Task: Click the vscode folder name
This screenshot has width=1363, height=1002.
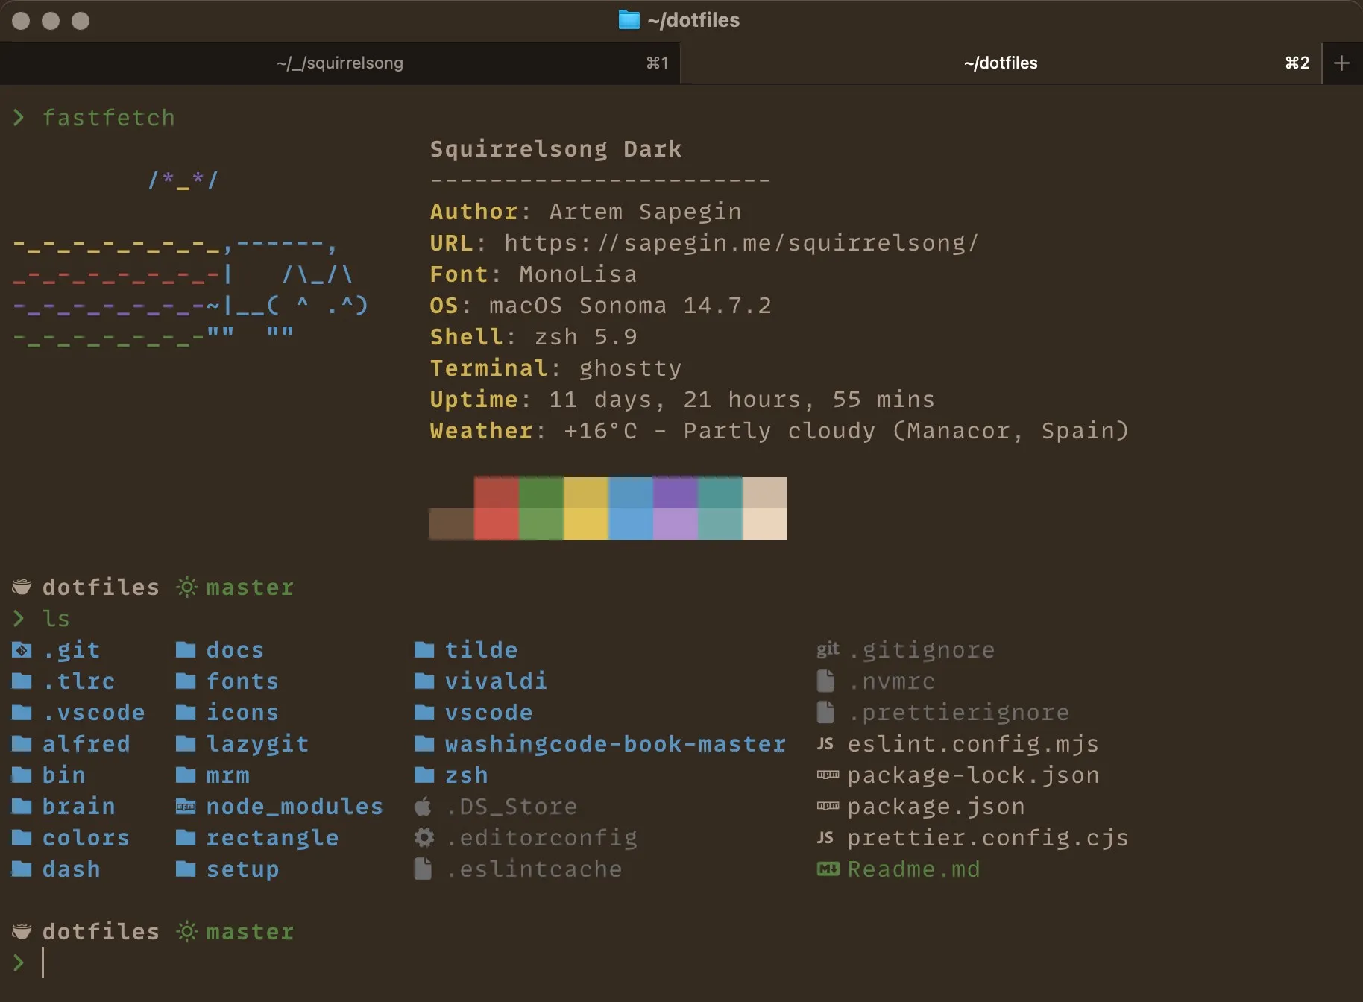Action: pos(488,713)
